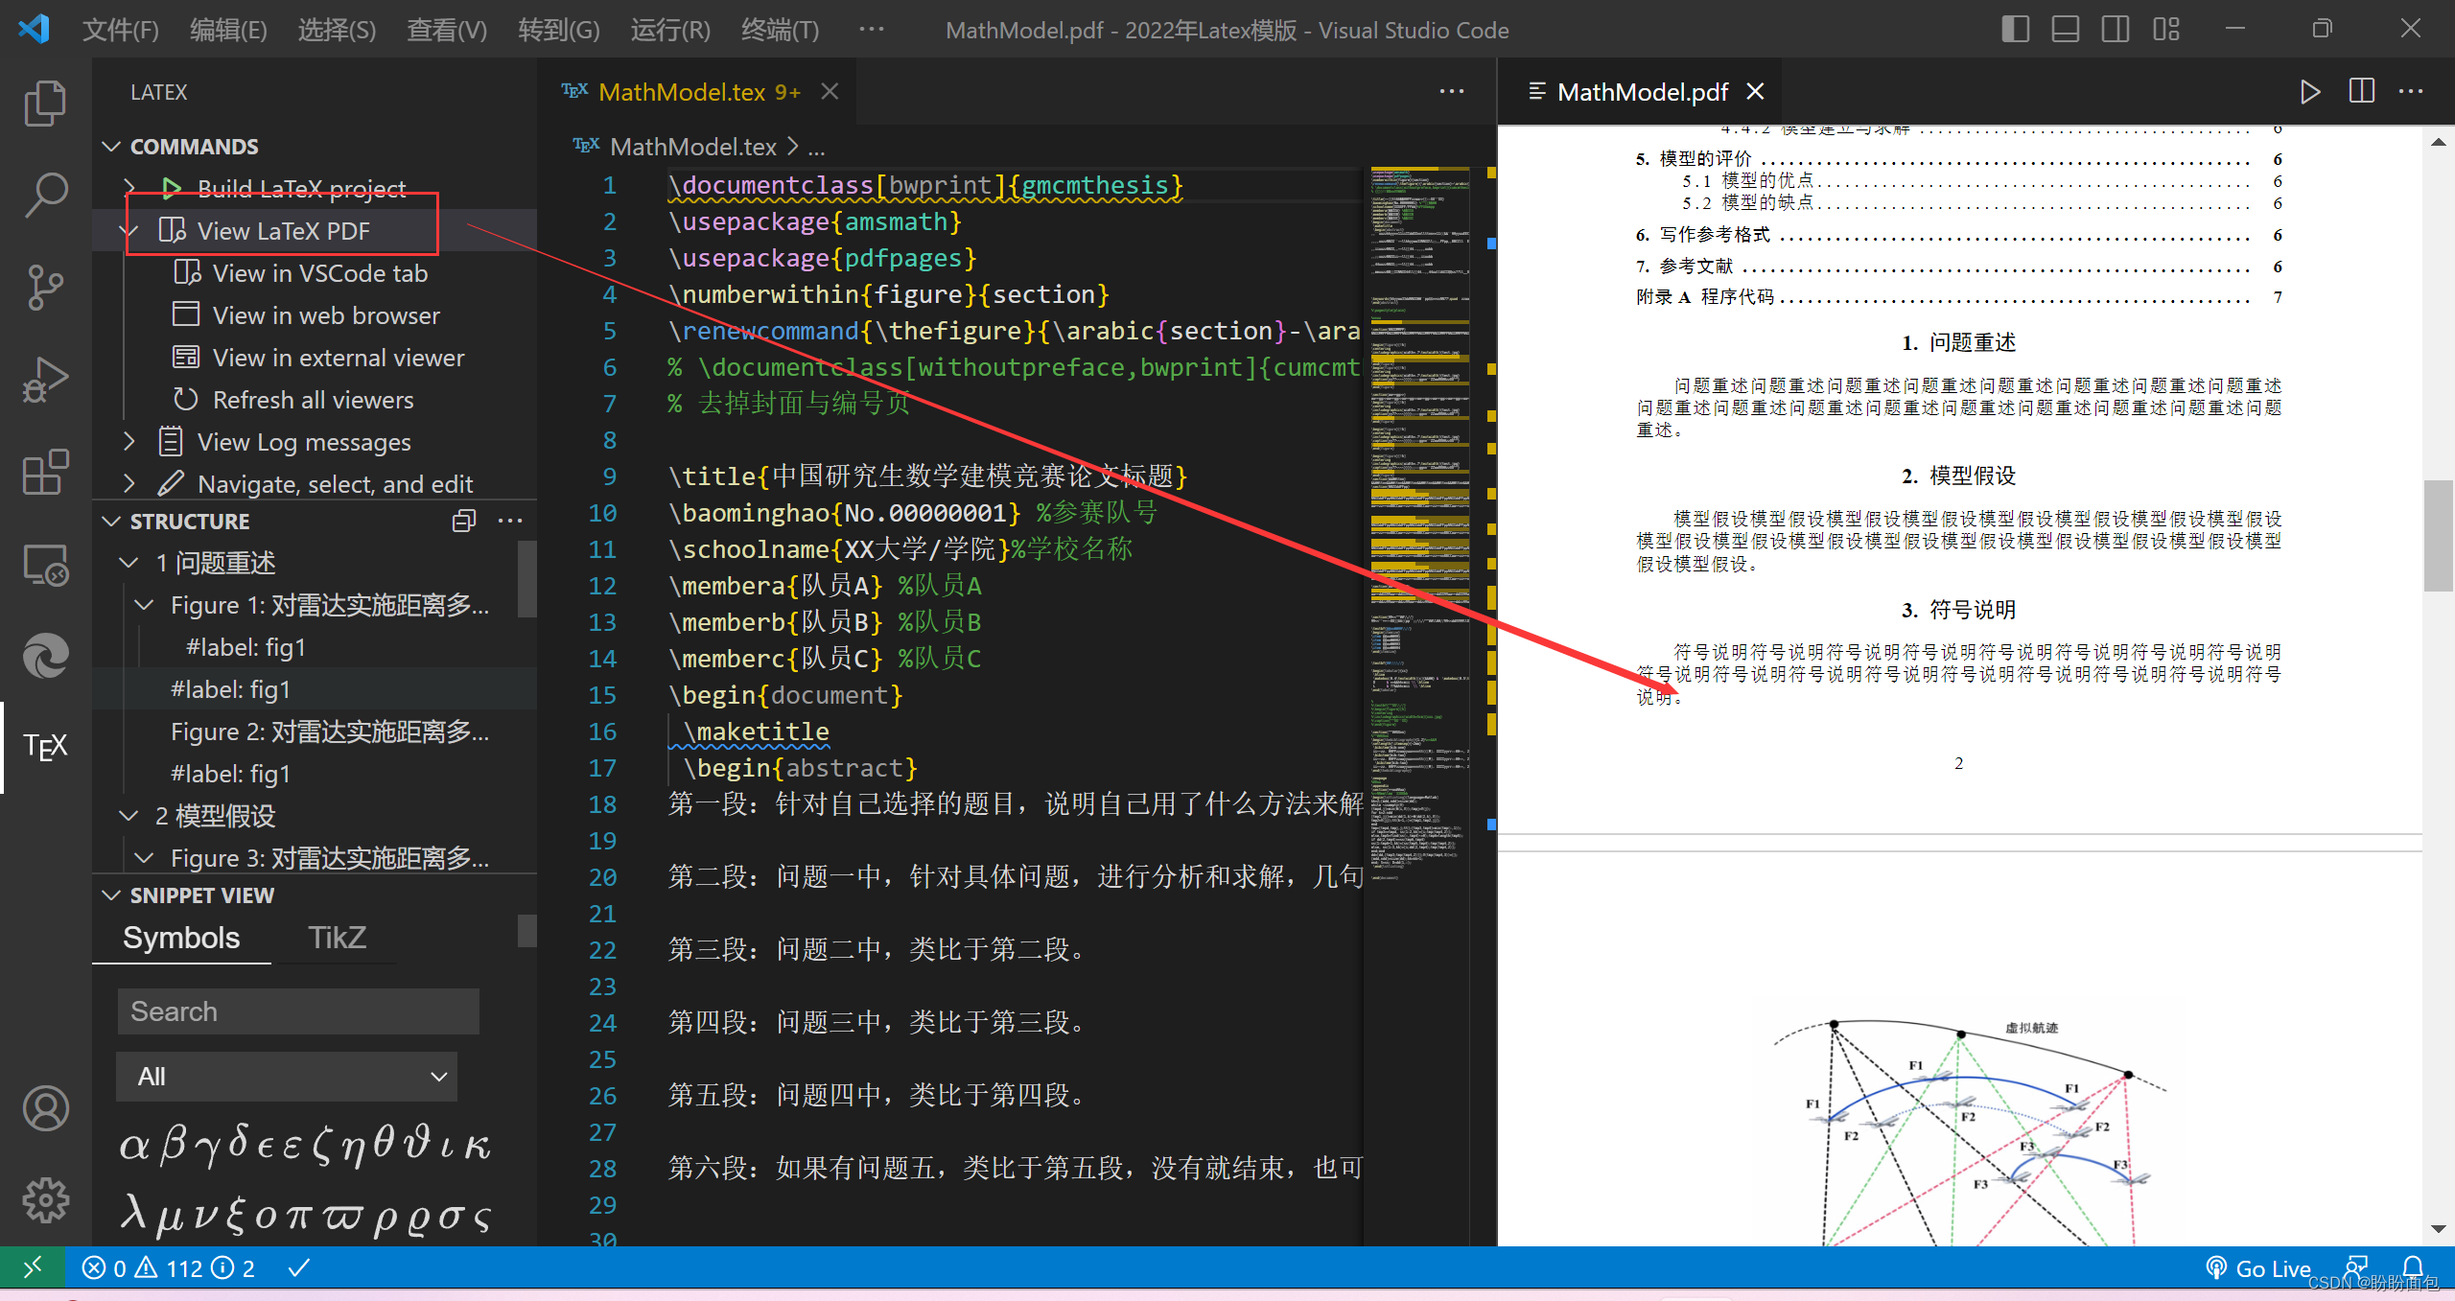Image resolution: width=2455 pixels, height=1301 pixels.
Task: Open the All filter dropdown in Snippet View
Action: click(286, 1076)
